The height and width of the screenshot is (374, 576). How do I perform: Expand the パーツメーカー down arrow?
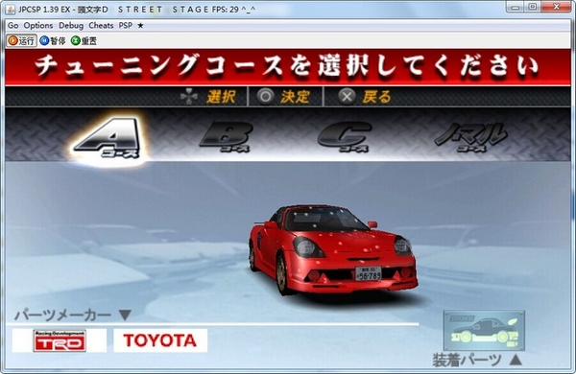125,315
